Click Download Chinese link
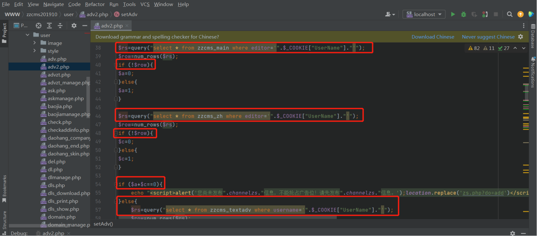The width and height of the screenshot is (537, 236). (433, 37)
